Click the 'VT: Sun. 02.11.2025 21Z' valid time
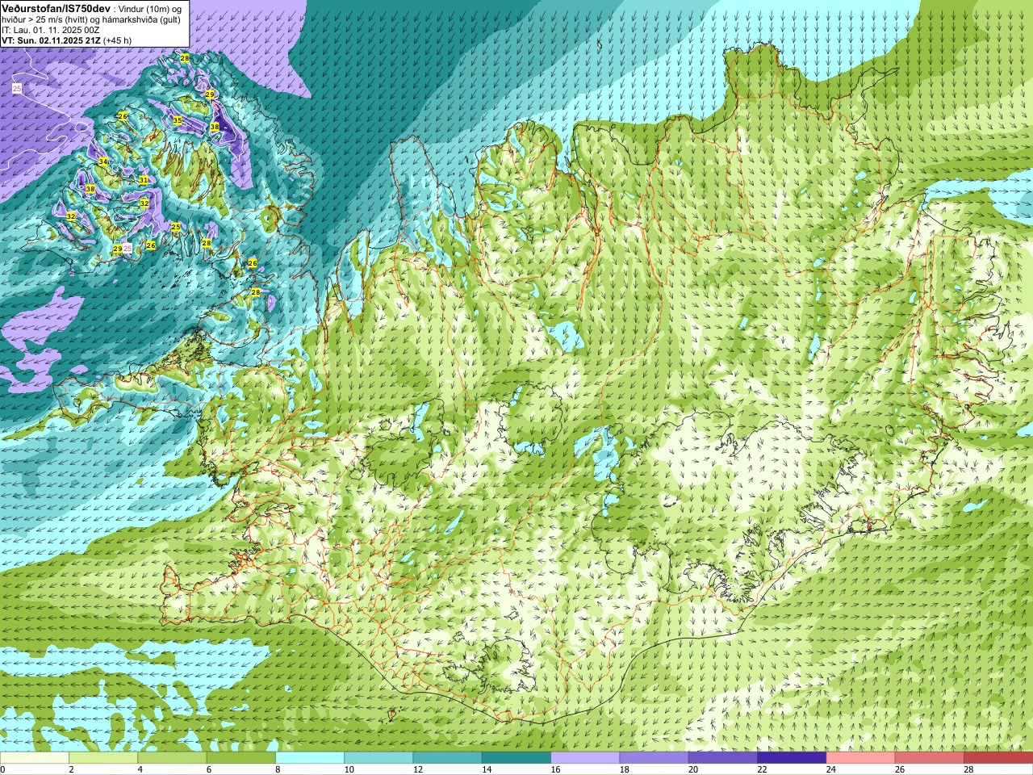The image size is (1033, 775). [51, 40]
